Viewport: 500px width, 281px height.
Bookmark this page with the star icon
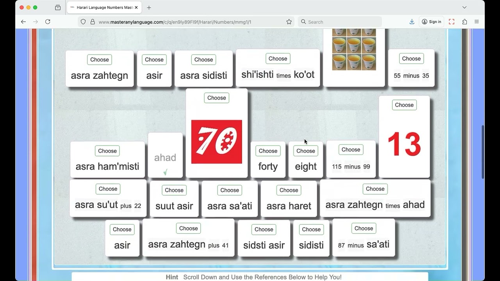click(289, 22)
